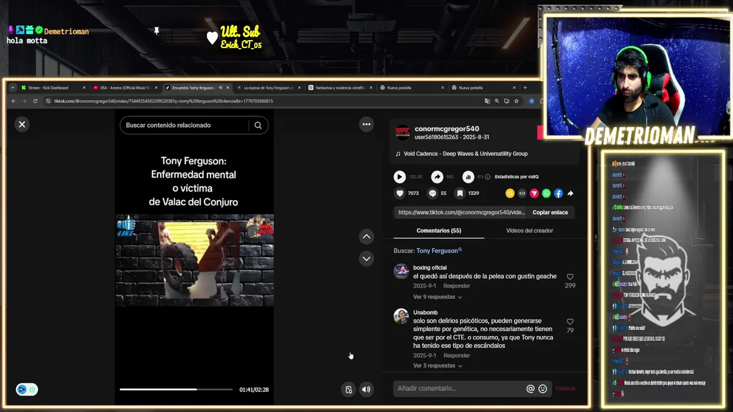Click the comment bubble icon showing 55
This screenshot has height=412, width=733.
pyautogui.click(x=432, y=193)
